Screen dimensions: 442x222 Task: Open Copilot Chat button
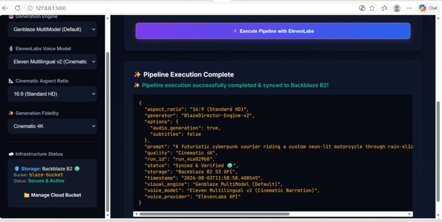[428, 8]
